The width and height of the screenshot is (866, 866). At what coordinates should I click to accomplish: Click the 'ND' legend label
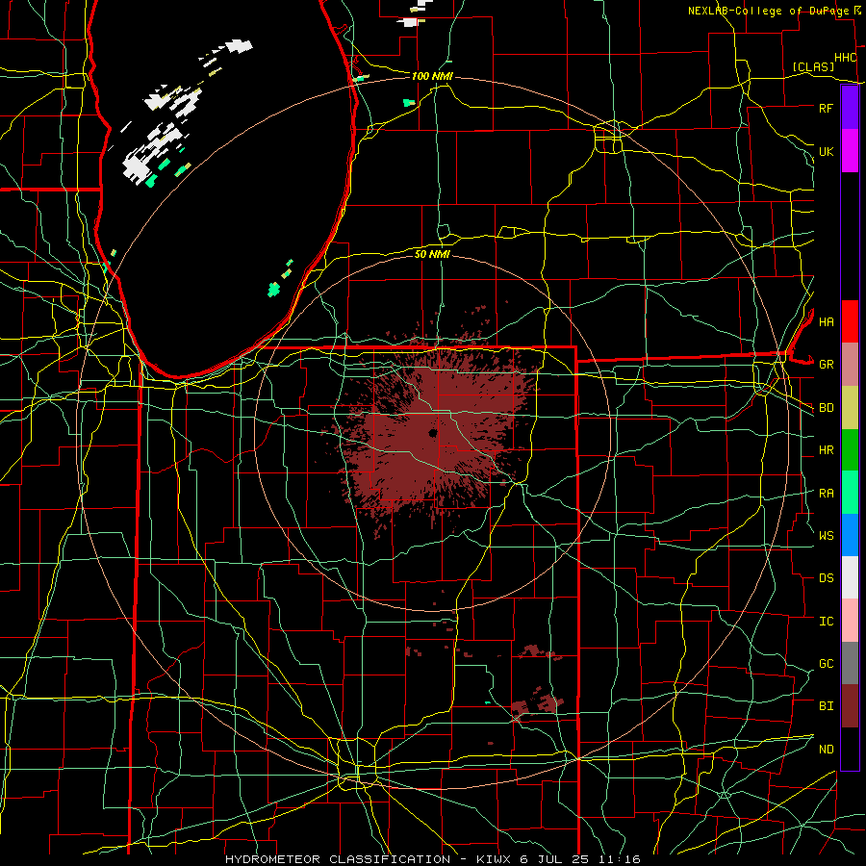click(x=826, y=750)
